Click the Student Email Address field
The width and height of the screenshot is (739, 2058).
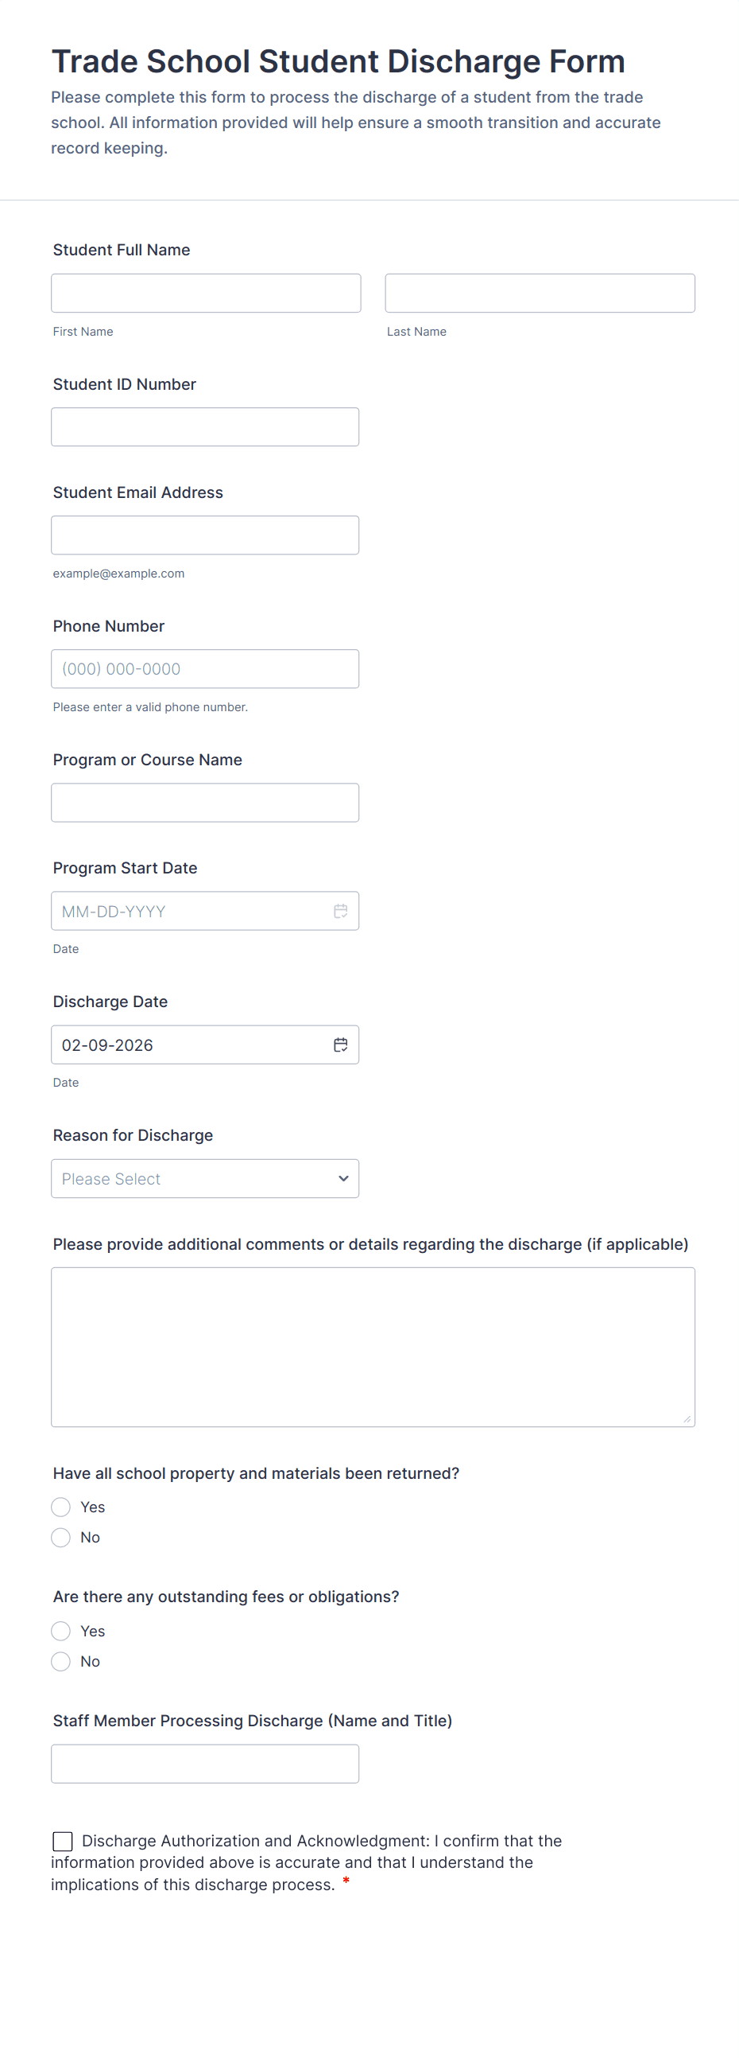point(205,535)
